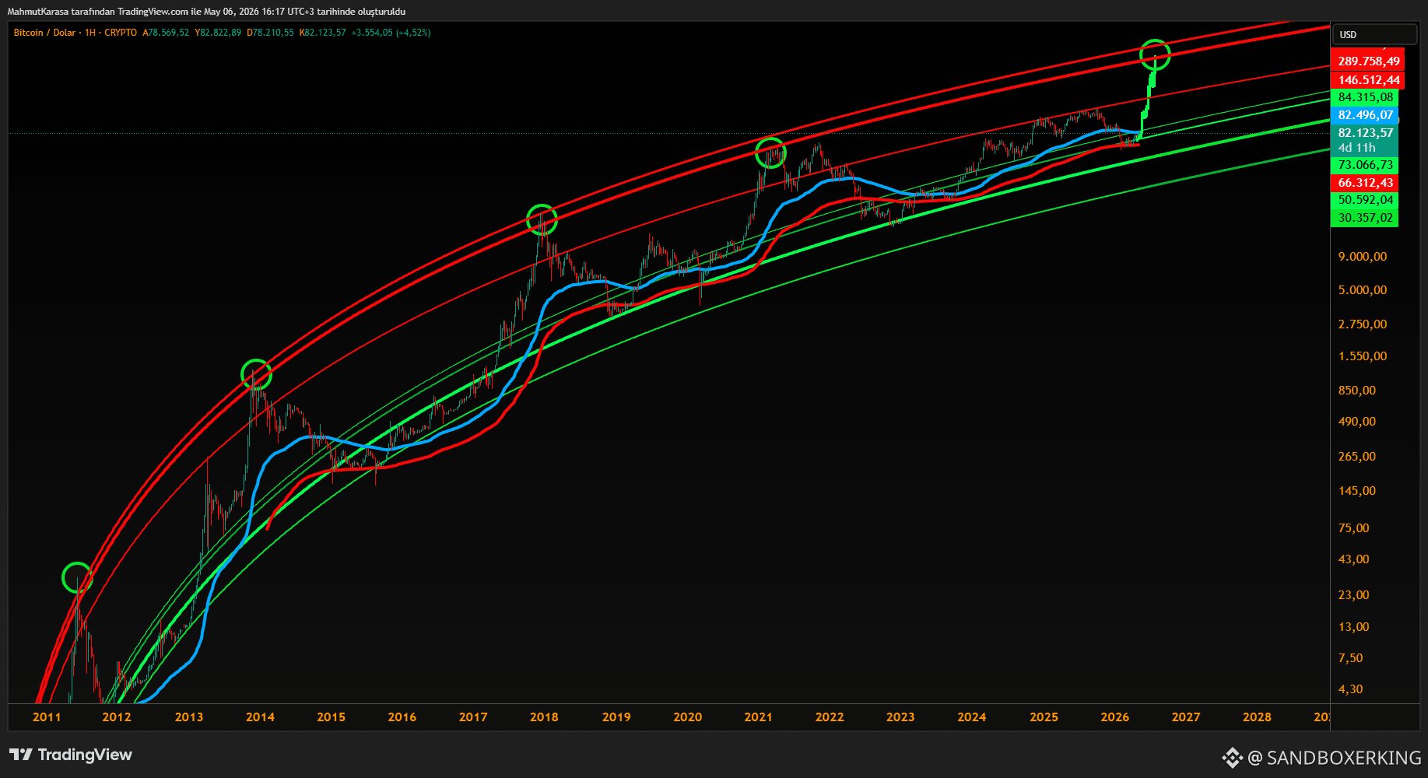
Task: Click the 2014 label on the time axis
Action: (260, 717)
